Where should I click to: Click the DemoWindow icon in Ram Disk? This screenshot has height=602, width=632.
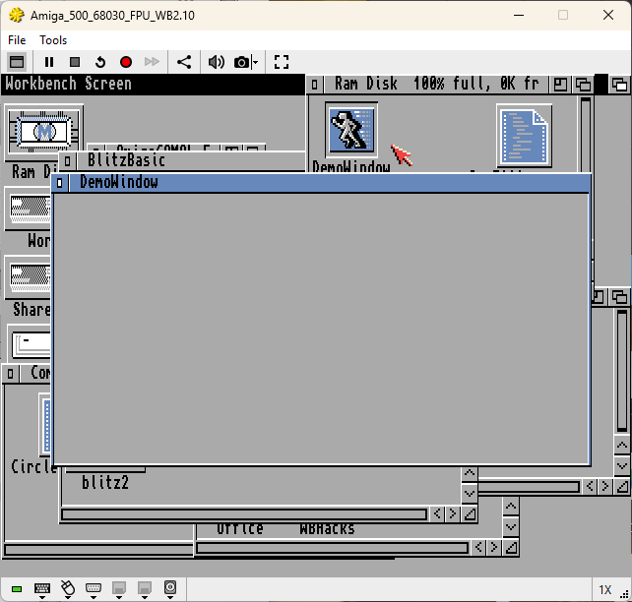click(351, 130)
